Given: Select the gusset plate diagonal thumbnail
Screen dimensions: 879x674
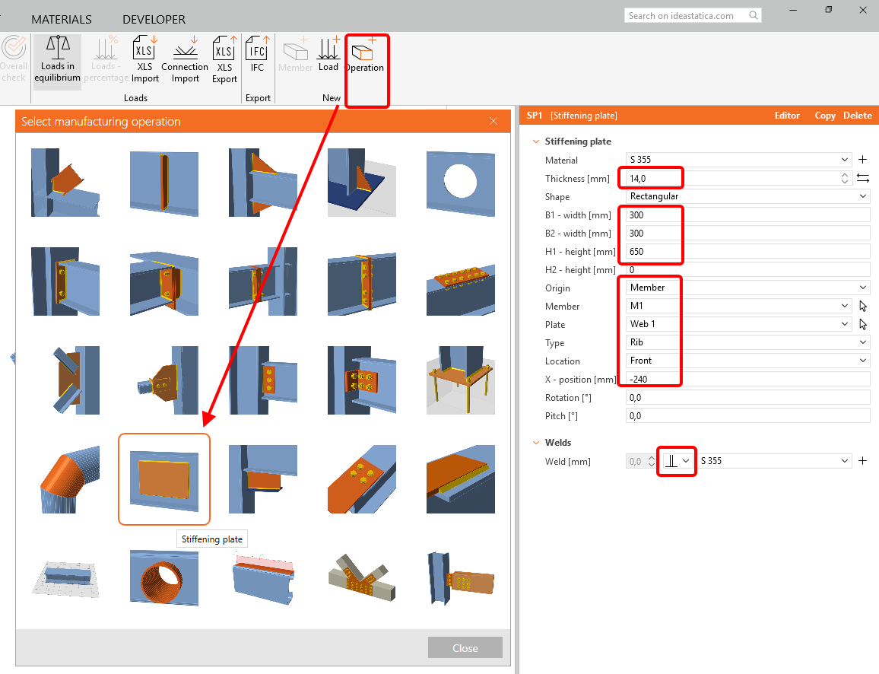Looking at the screenshot, I should coord(65,380).
